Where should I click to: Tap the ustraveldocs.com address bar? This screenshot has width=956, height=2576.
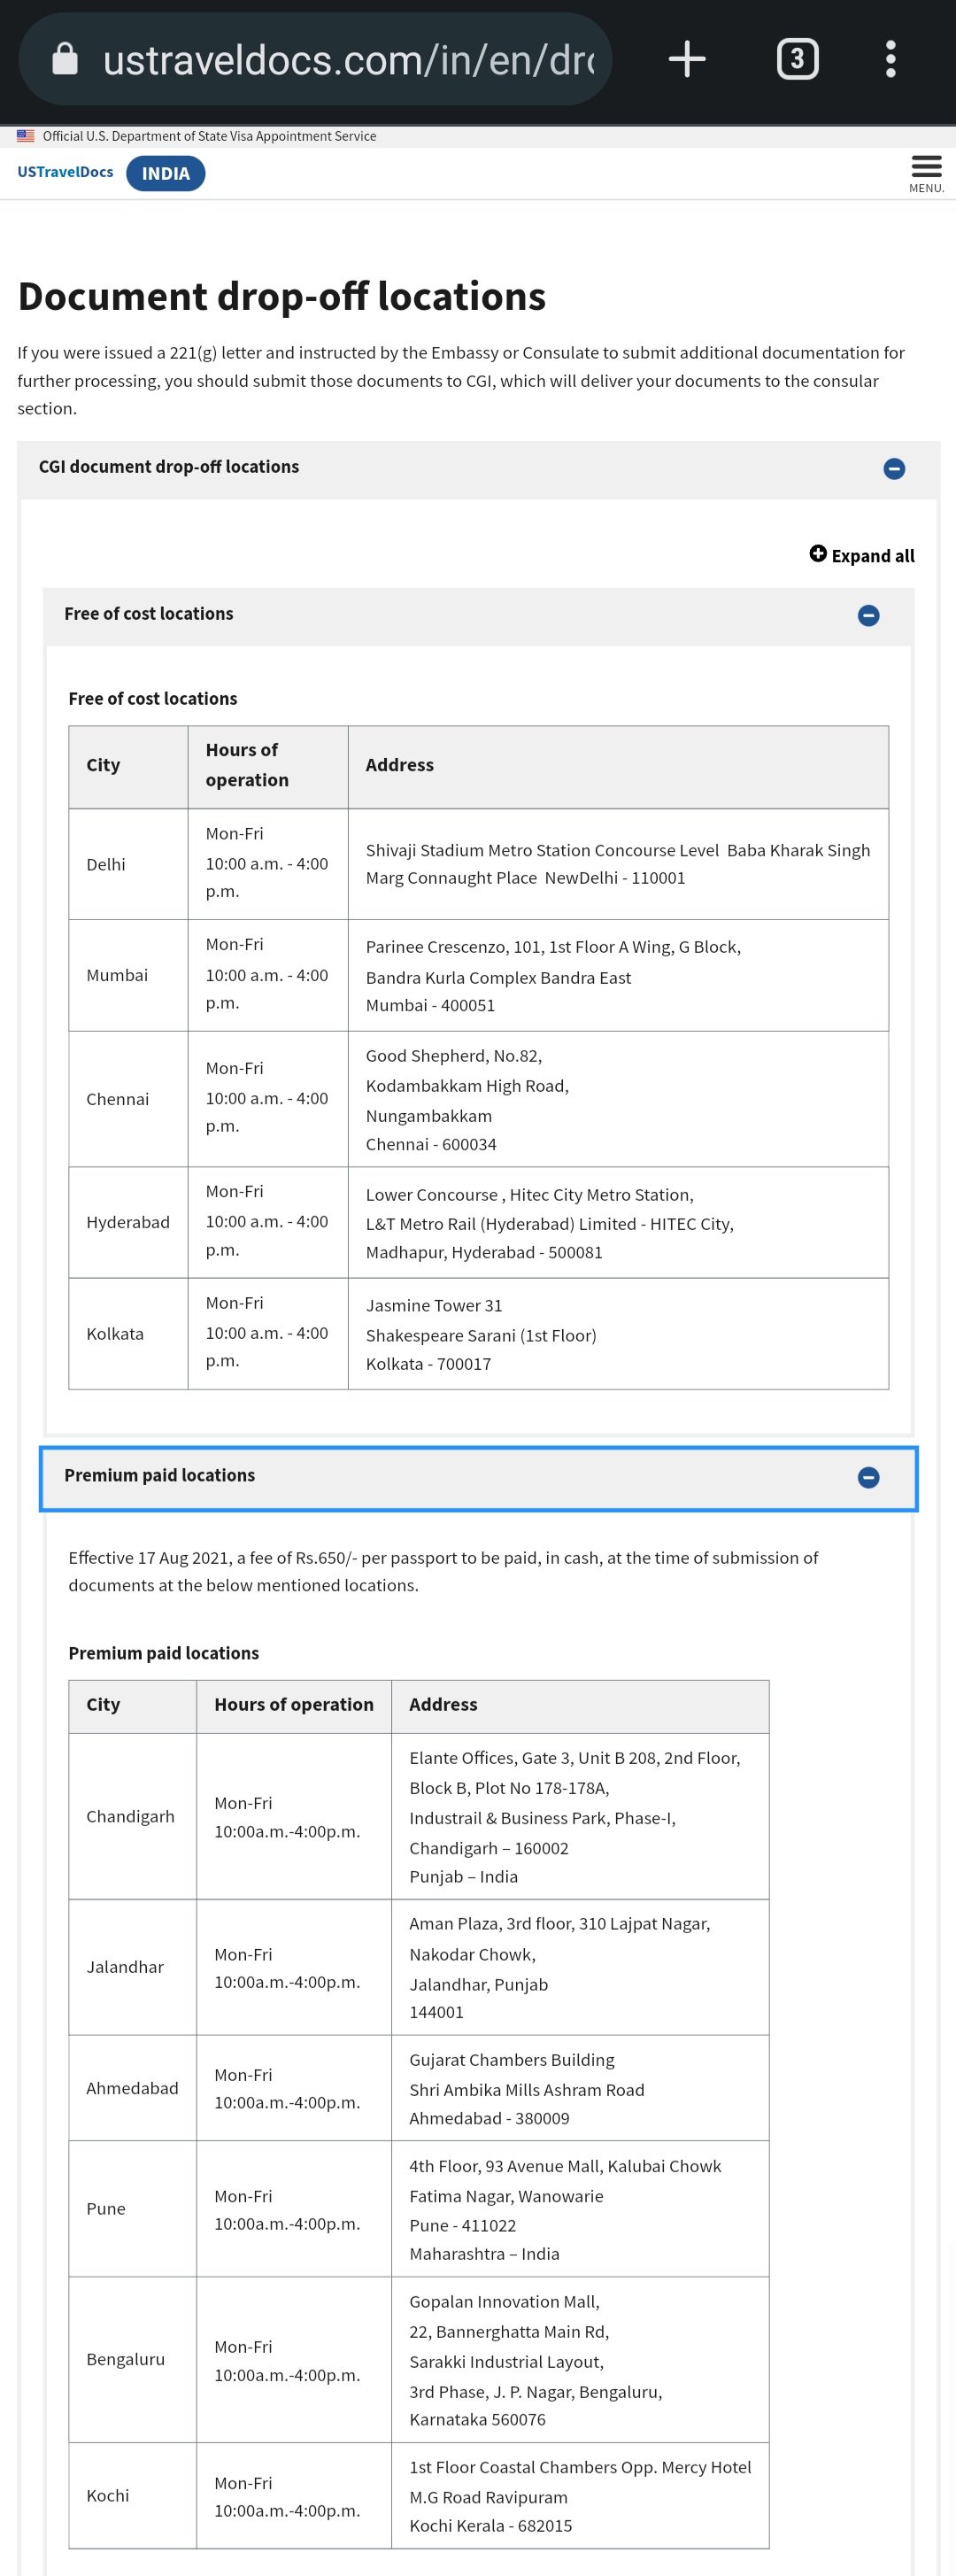[x=315, y=59]
